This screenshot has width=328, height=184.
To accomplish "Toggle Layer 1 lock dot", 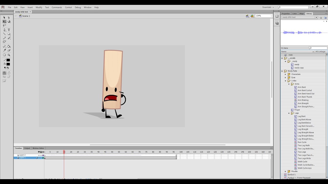I will pyautogui.click(x=41, y=158).
